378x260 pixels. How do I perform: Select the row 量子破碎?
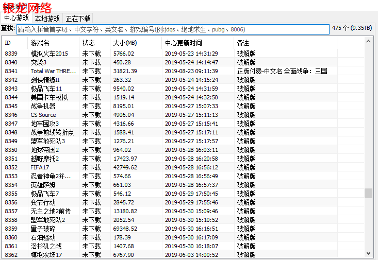[x=183, y=229]
